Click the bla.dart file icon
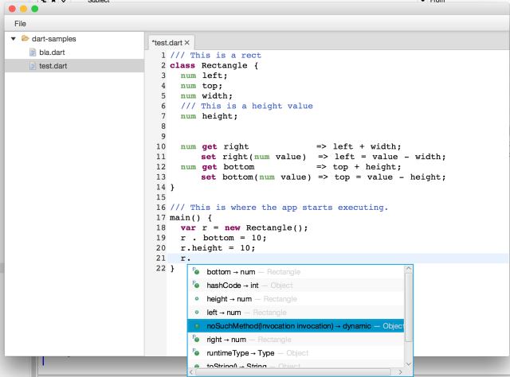Viewport: 510px width, 377px height. pos(33,52)
